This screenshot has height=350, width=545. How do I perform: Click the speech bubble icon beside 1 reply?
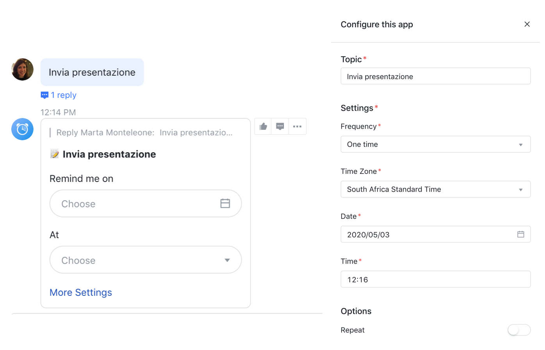[45, 95]
